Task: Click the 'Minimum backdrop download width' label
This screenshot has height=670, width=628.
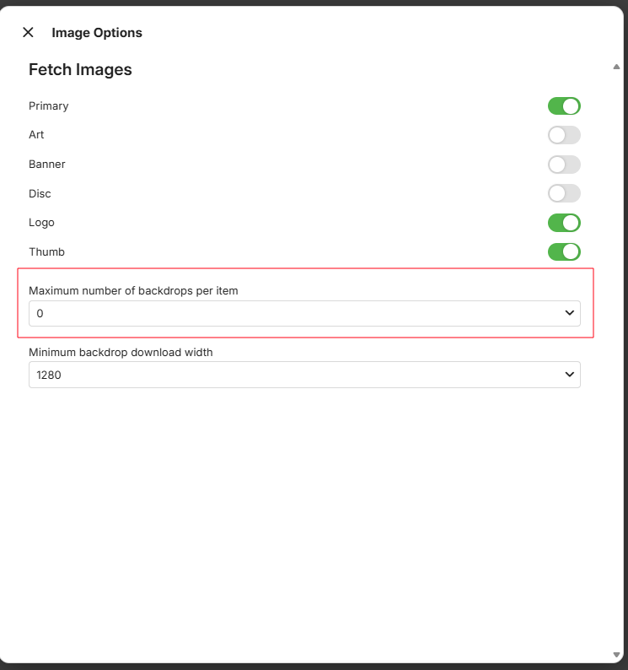Action: tap(121, 352)
